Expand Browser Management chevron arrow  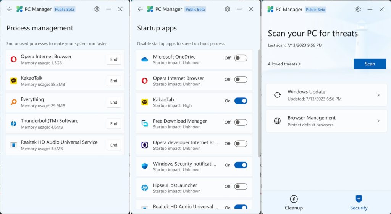378,121
